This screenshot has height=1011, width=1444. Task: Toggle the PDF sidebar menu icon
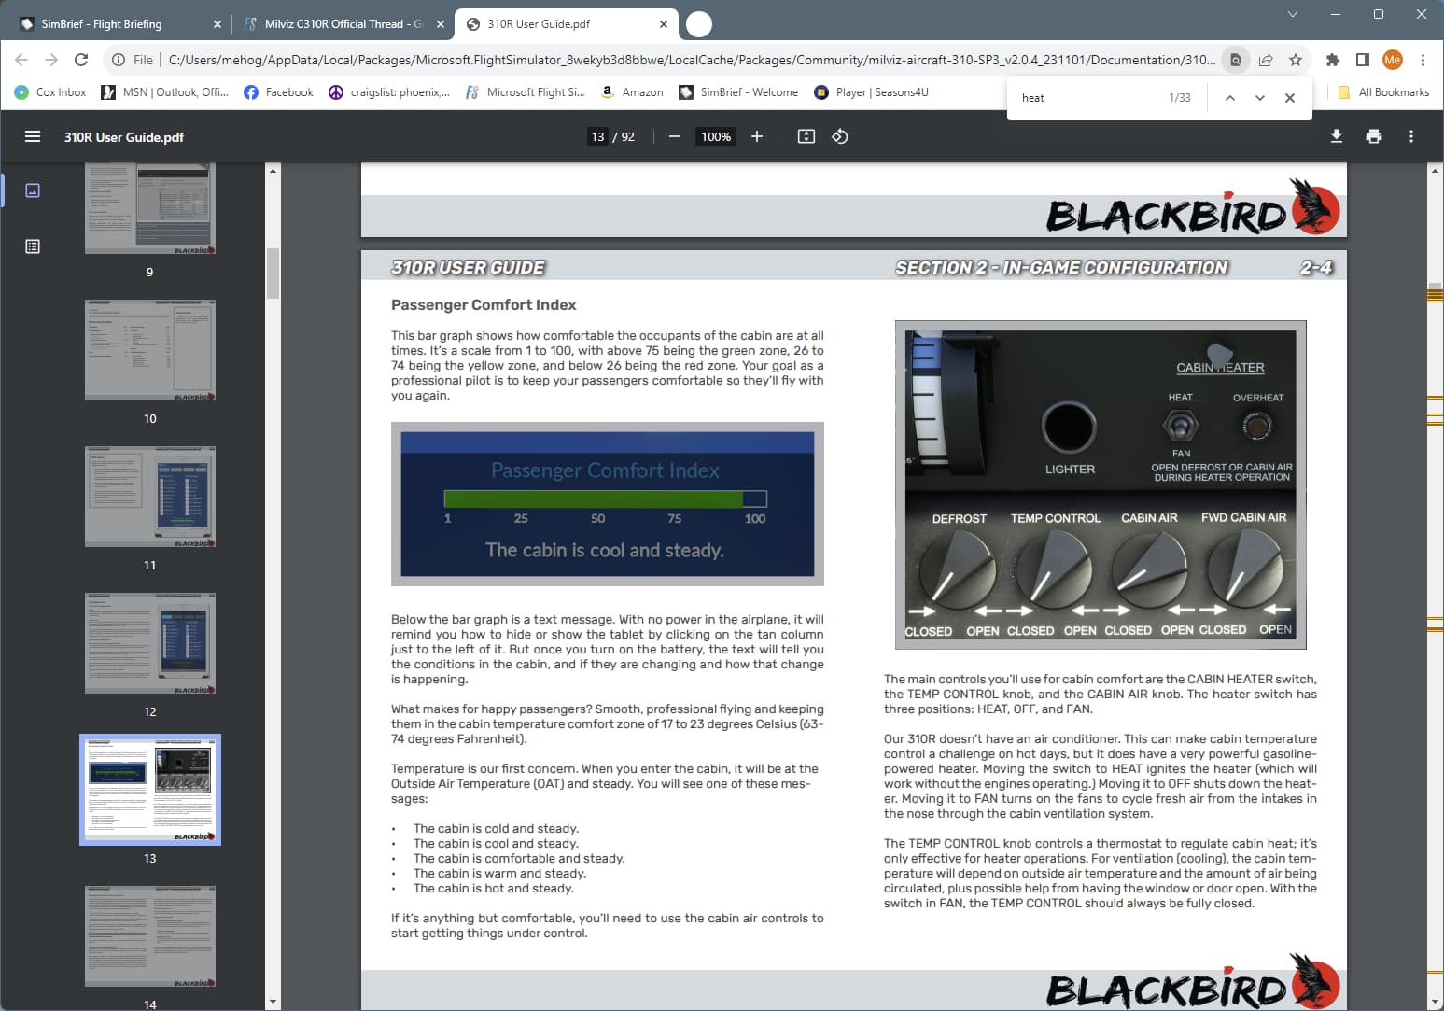coord(33,136)
